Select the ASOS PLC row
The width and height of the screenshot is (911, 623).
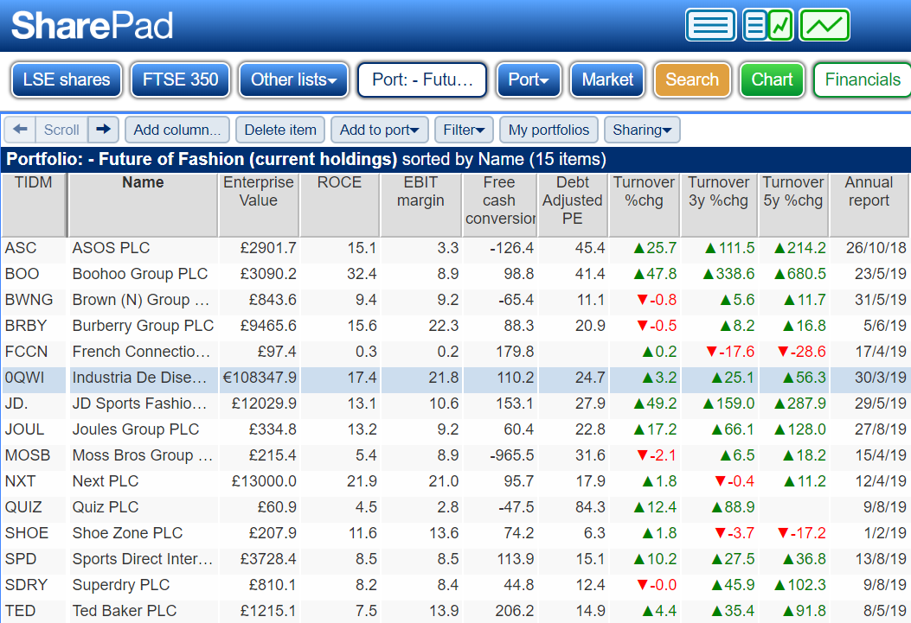pyautogui.click(x=455, y=248)
